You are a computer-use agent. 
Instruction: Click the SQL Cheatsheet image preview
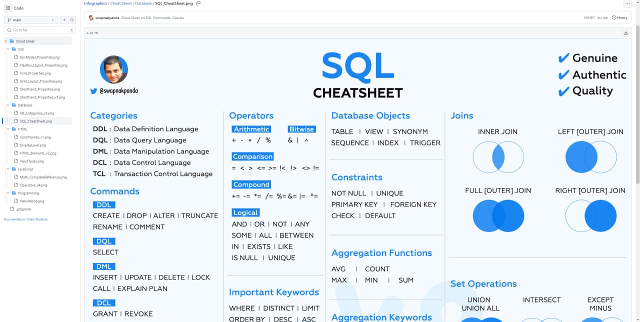(357, 180)
